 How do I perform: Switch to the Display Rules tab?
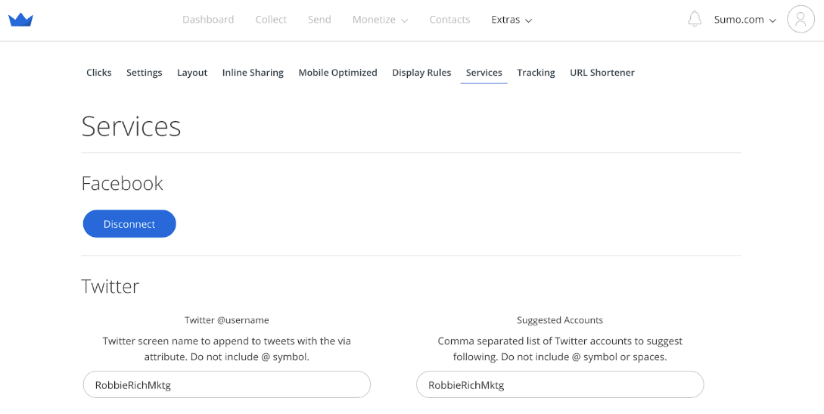421,73
